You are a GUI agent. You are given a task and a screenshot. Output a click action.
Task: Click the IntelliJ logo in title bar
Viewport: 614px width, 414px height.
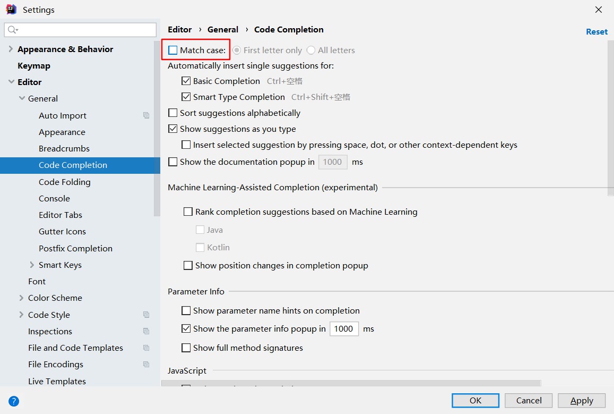(11, 10)
